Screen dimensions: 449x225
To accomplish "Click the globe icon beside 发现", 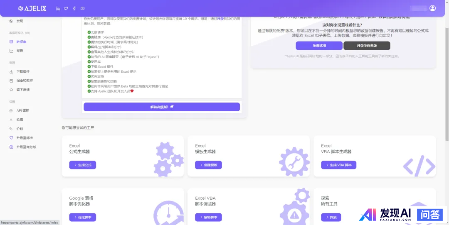I will (x=11, y=21).
